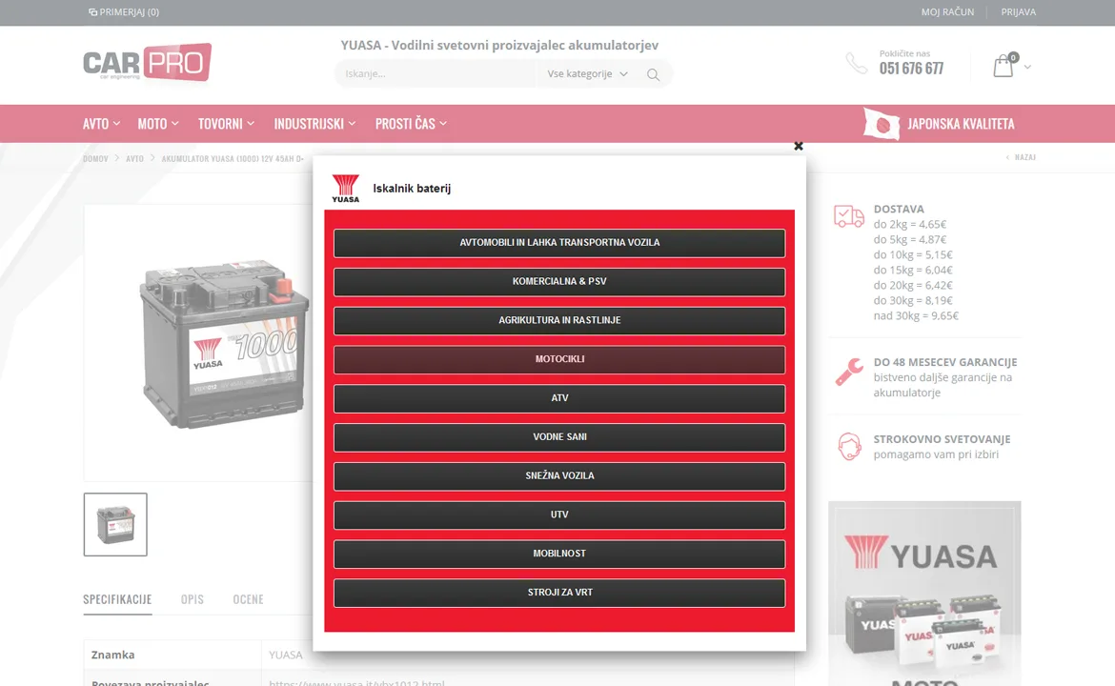1115x686 pixels.
Task: Click the YUASA logo in popup header
Action: [x=346, y=189]
